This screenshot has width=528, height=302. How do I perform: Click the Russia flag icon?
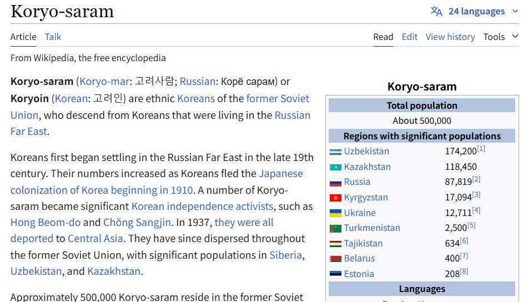click(335, 183)
